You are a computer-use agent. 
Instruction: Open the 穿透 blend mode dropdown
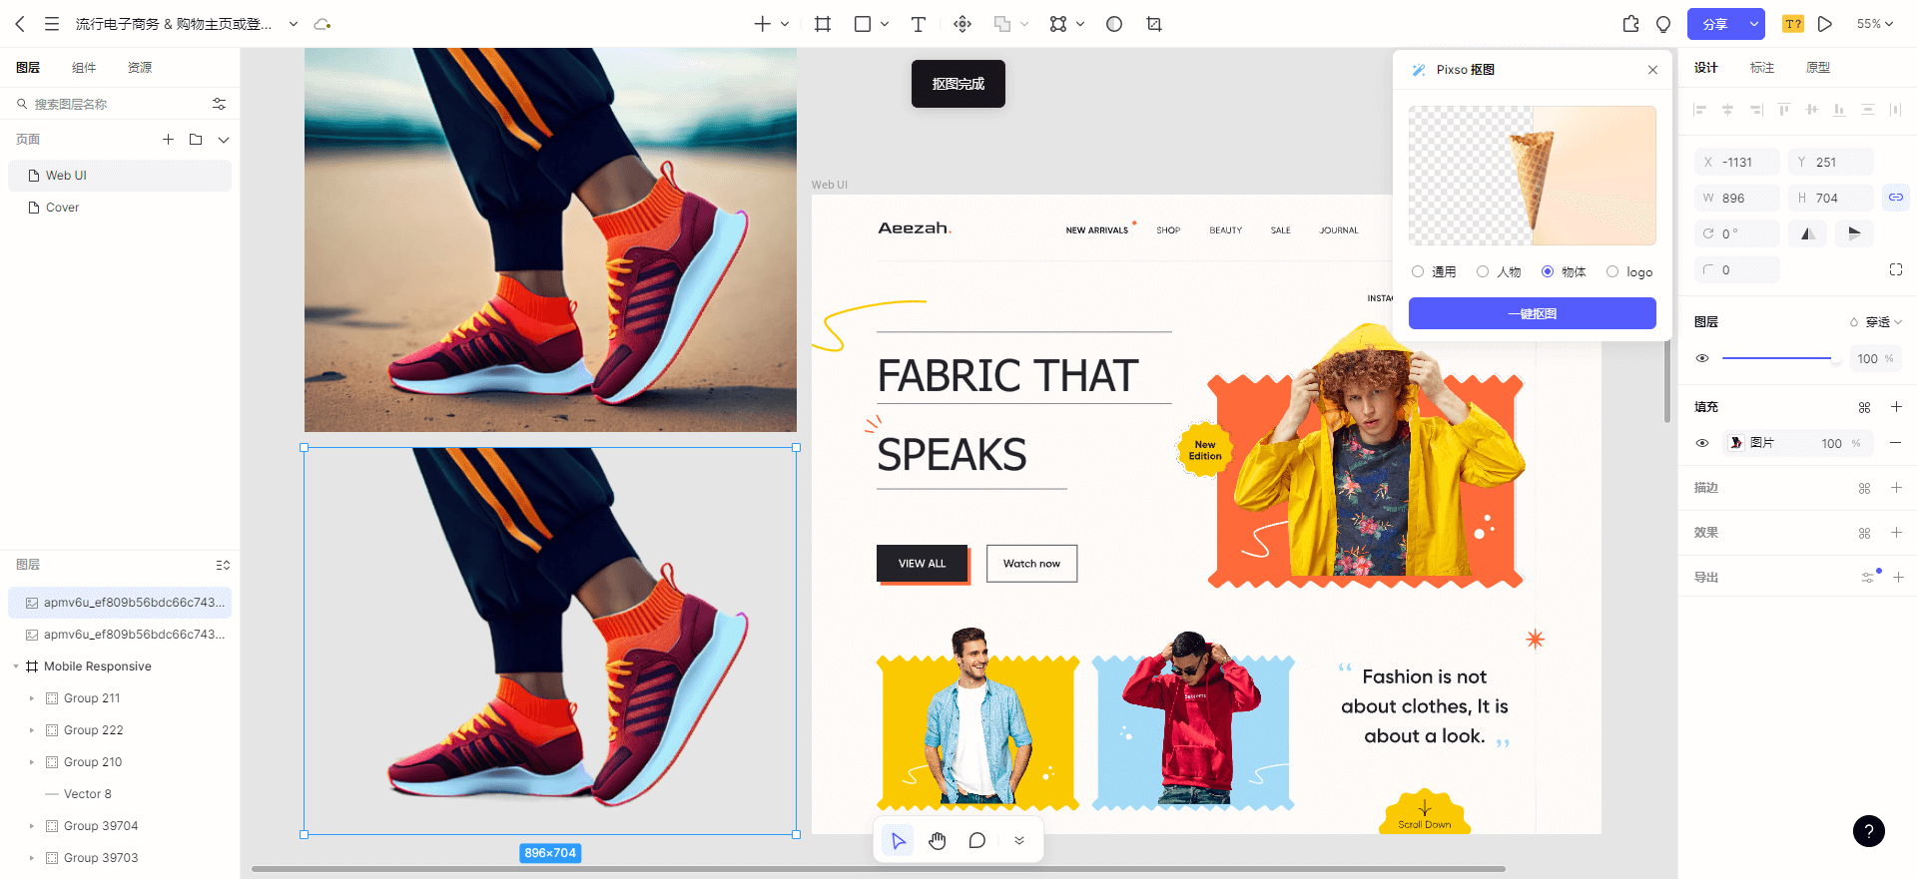point(1877,322)
